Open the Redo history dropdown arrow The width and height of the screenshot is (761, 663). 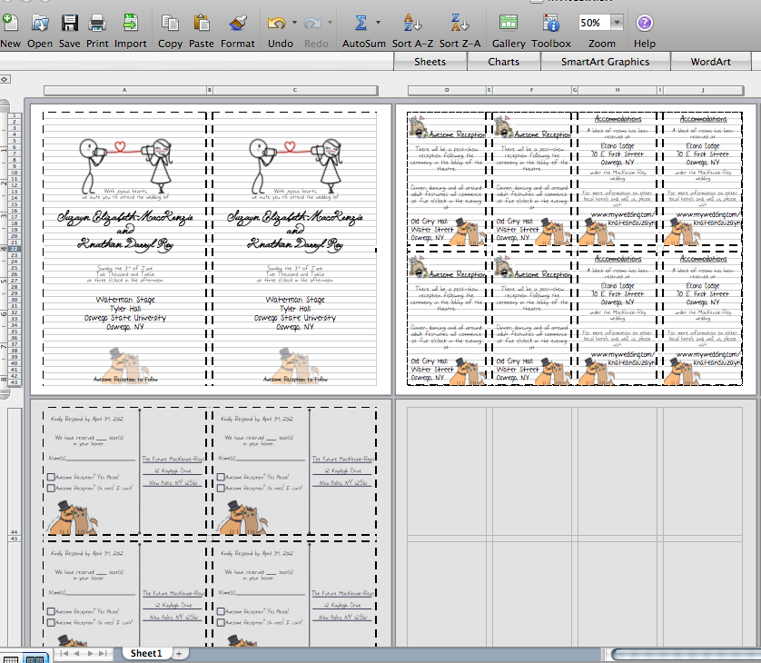[x=330, y=23]
